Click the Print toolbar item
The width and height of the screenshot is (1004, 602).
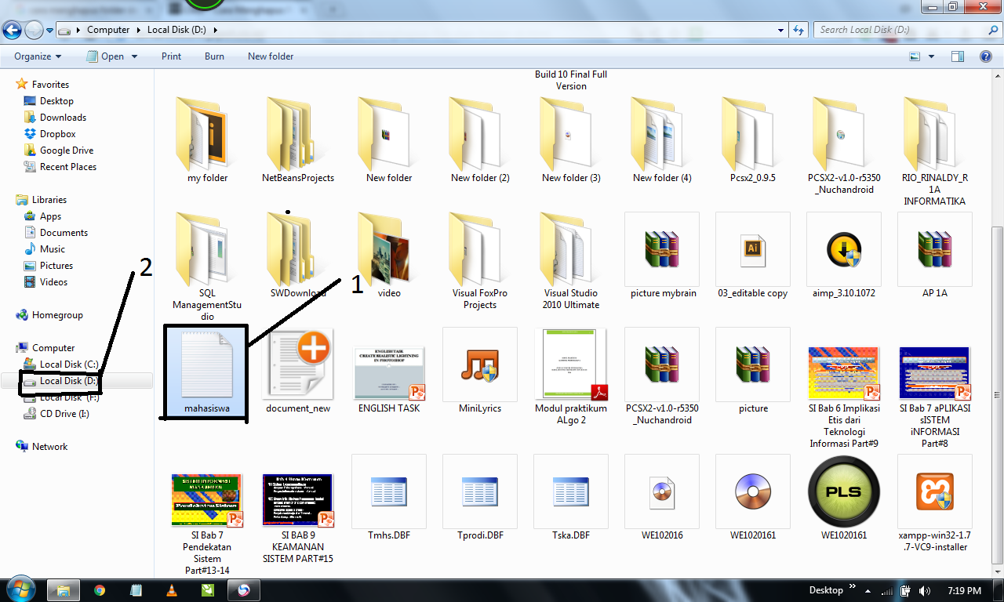(170, 56)
